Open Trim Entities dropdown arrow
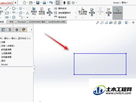 [x=34, y=18]
